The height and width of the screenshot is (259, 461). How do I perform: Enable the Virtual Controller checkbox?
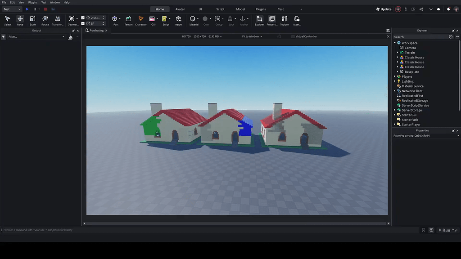click(293, 37)
